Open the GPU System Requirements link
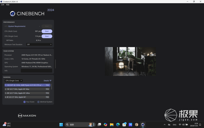 pos(17,26)
